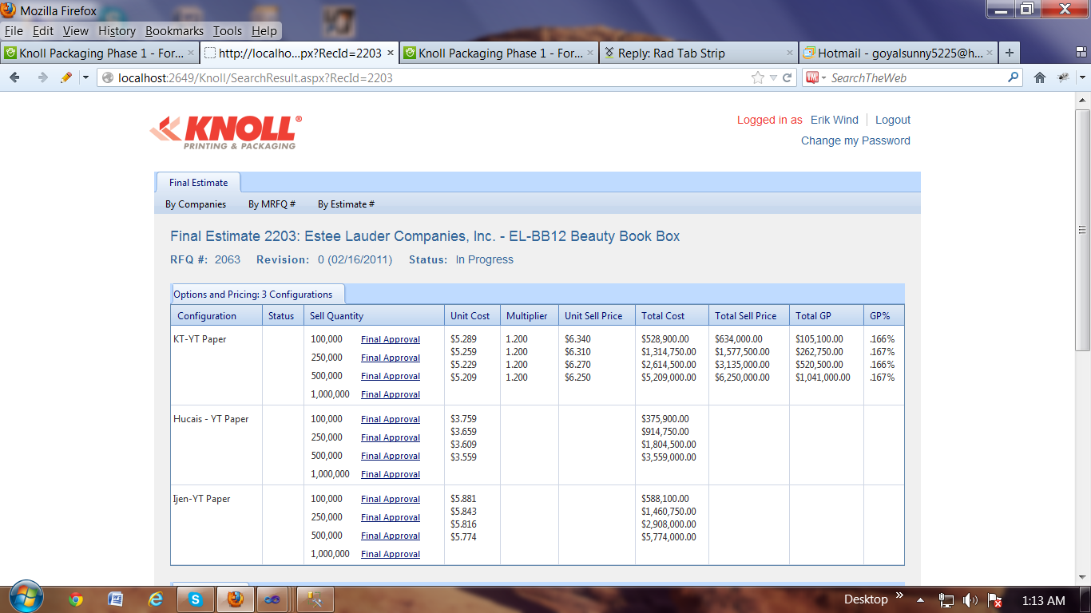Click into the SearchTheWeb search field

[917, 77]
